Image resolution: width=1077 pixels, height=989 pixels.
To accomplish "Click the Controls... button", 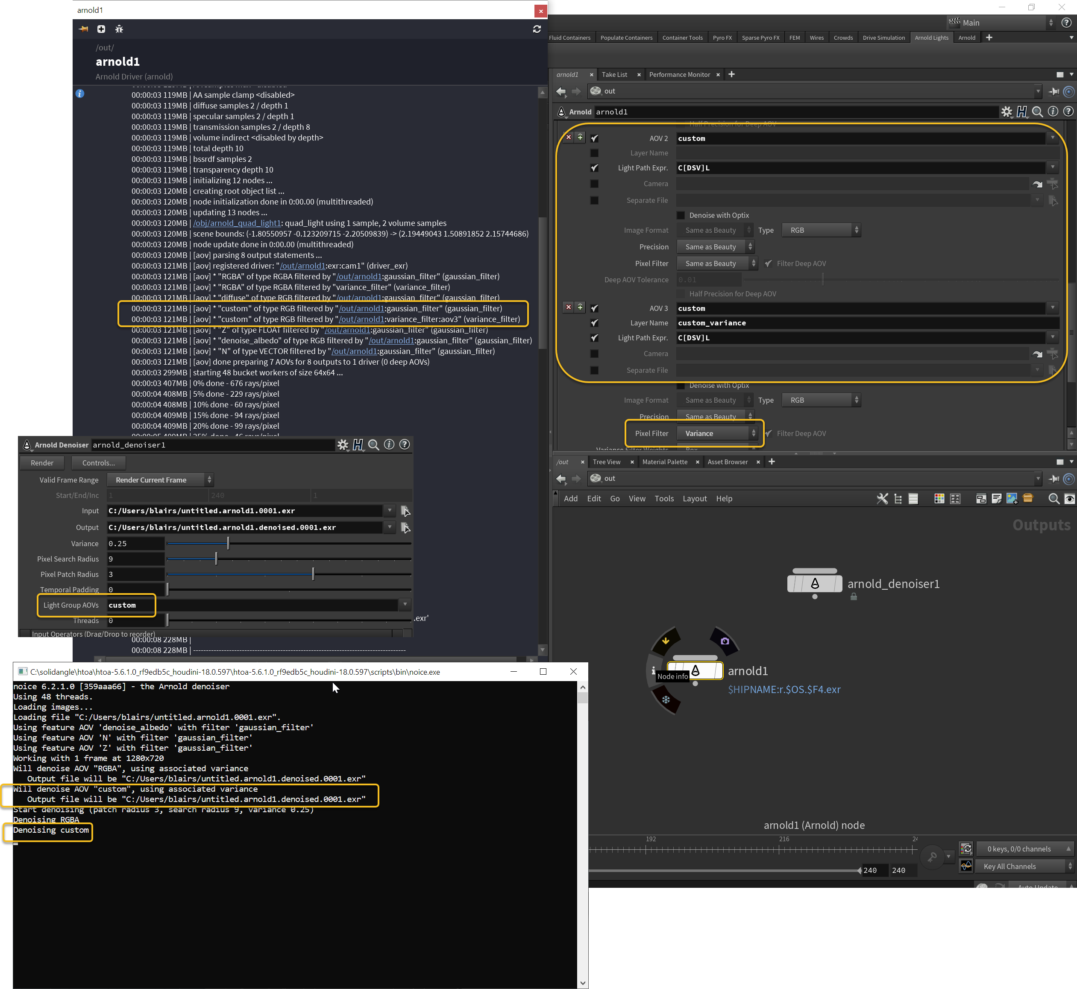I will [99, 463].
